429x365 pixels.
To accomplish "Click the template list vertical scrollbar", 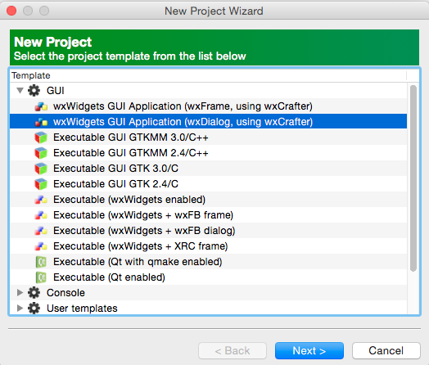I will pyautogui.click(x=413, y=178).
